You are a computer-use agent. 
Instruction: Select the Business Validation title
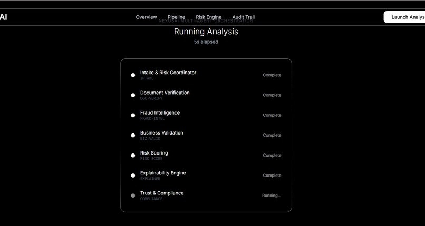tap(161, 132)
